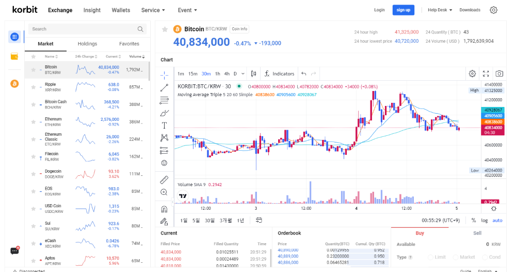Open the market list sidebar icon
The image size is (516, 272).
14,37
